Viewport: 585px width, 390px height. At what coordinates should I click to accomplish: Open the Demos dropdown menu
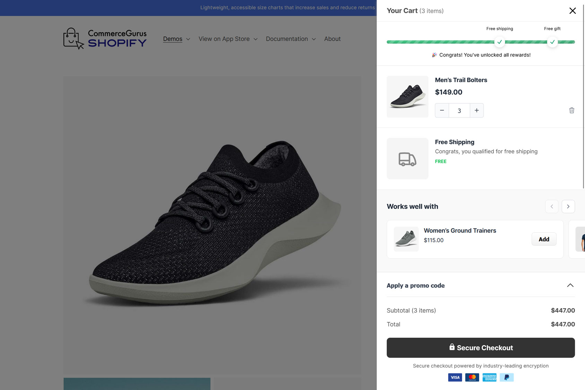[176, 39]
